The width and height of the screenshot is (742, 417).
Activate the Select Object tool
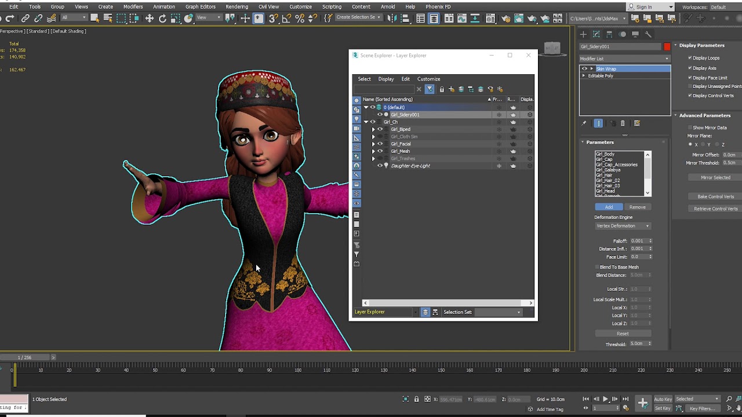pyautogui.click(x=94, y=19)
